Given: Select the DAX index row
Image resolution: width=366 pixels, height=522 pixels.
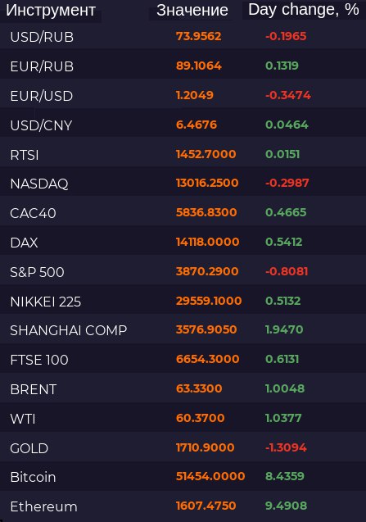Looking at the screenshot, I should [183, 243].
